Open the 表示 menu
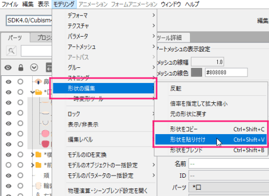The image size is (269, 196). pos(44,4)
